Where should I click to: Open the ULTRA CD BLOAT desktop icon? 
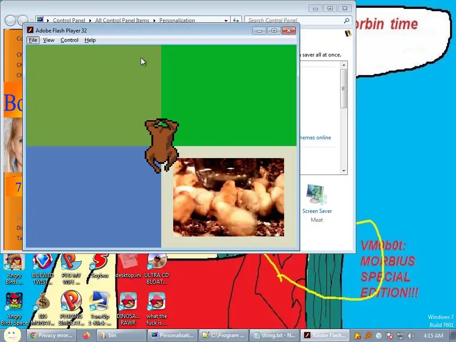point(156,269)
